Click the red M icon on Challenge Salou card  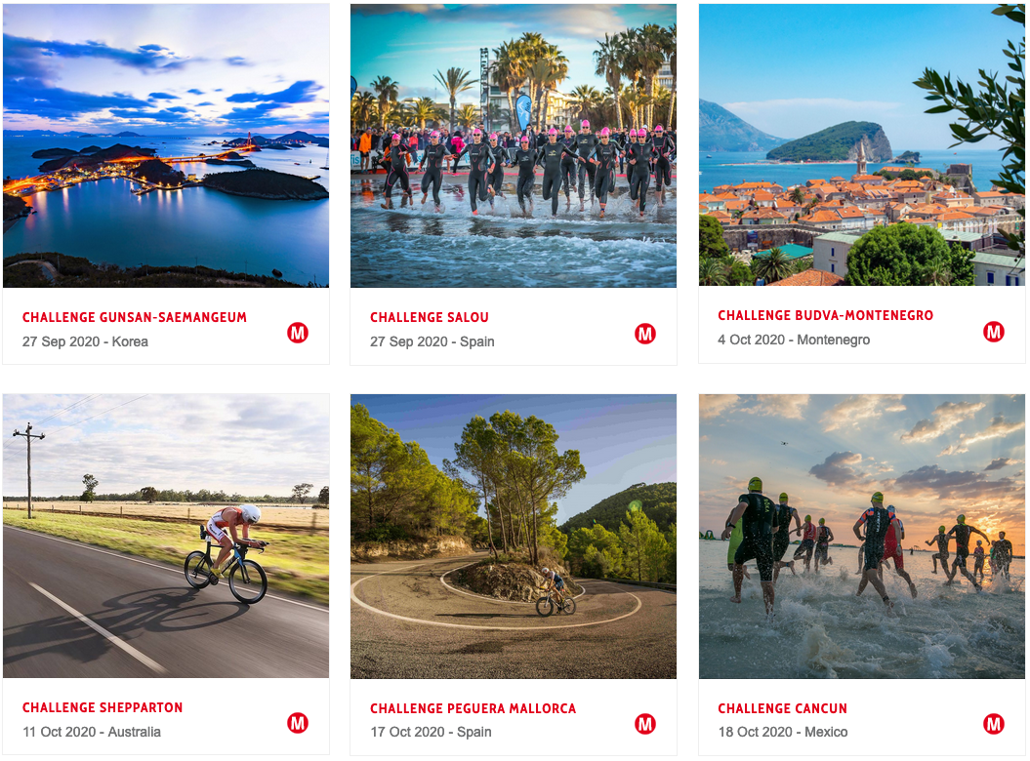tap(645, 334)
